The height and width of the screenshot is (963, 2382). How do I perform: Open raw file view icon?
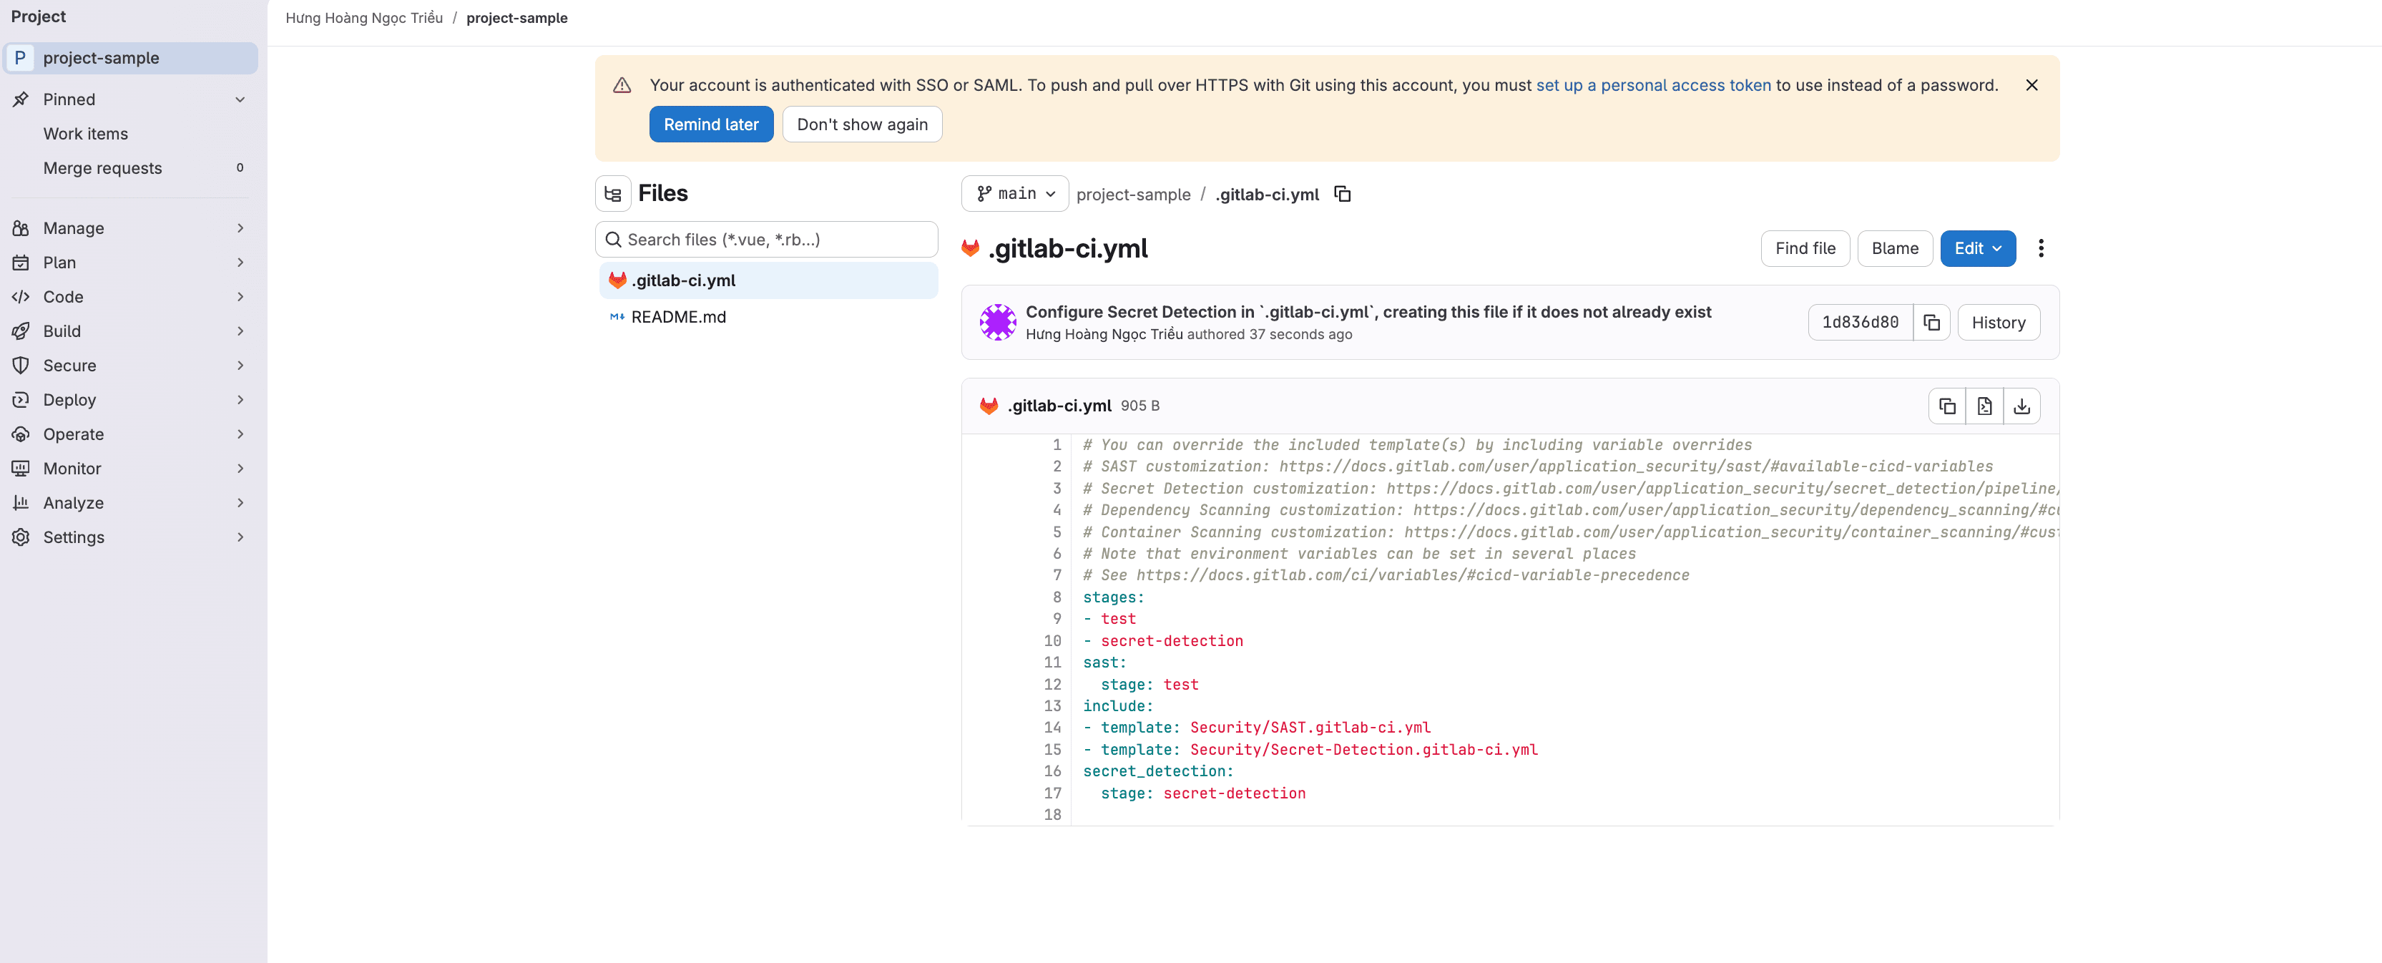click(x=1984, y=405)
